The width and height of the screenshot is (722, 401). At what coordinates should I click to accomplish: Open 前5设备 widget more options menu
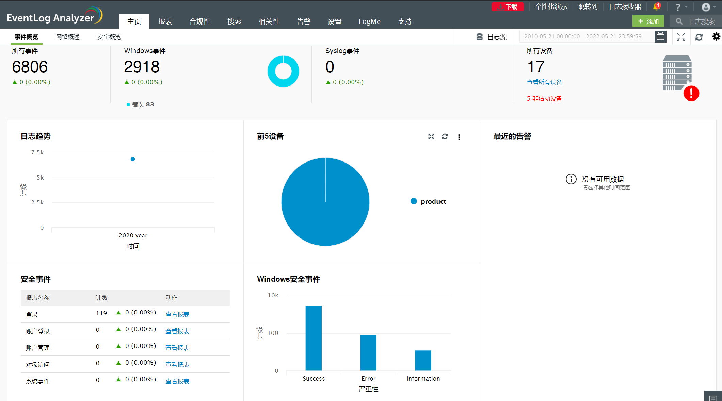point(459,137)
